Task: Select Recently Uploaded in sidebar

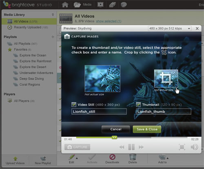Action: 28,27
